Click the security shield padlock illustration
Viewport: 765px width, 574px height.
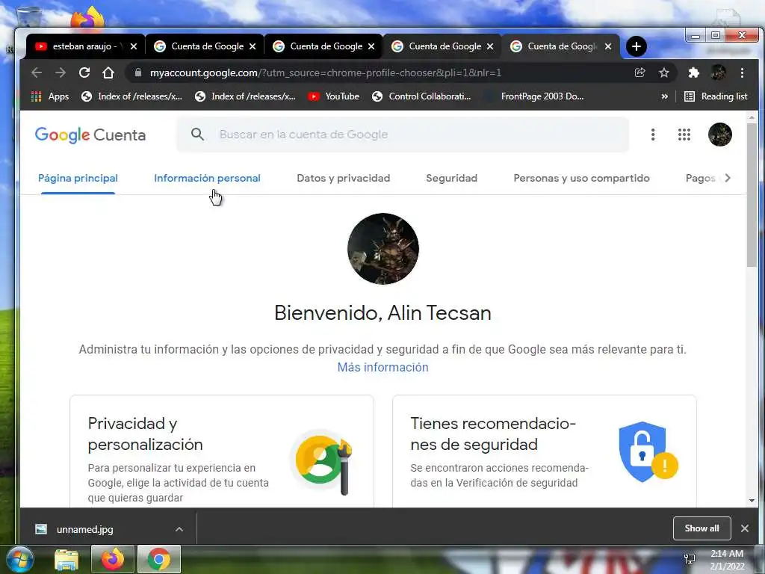(x=648, y=451)
